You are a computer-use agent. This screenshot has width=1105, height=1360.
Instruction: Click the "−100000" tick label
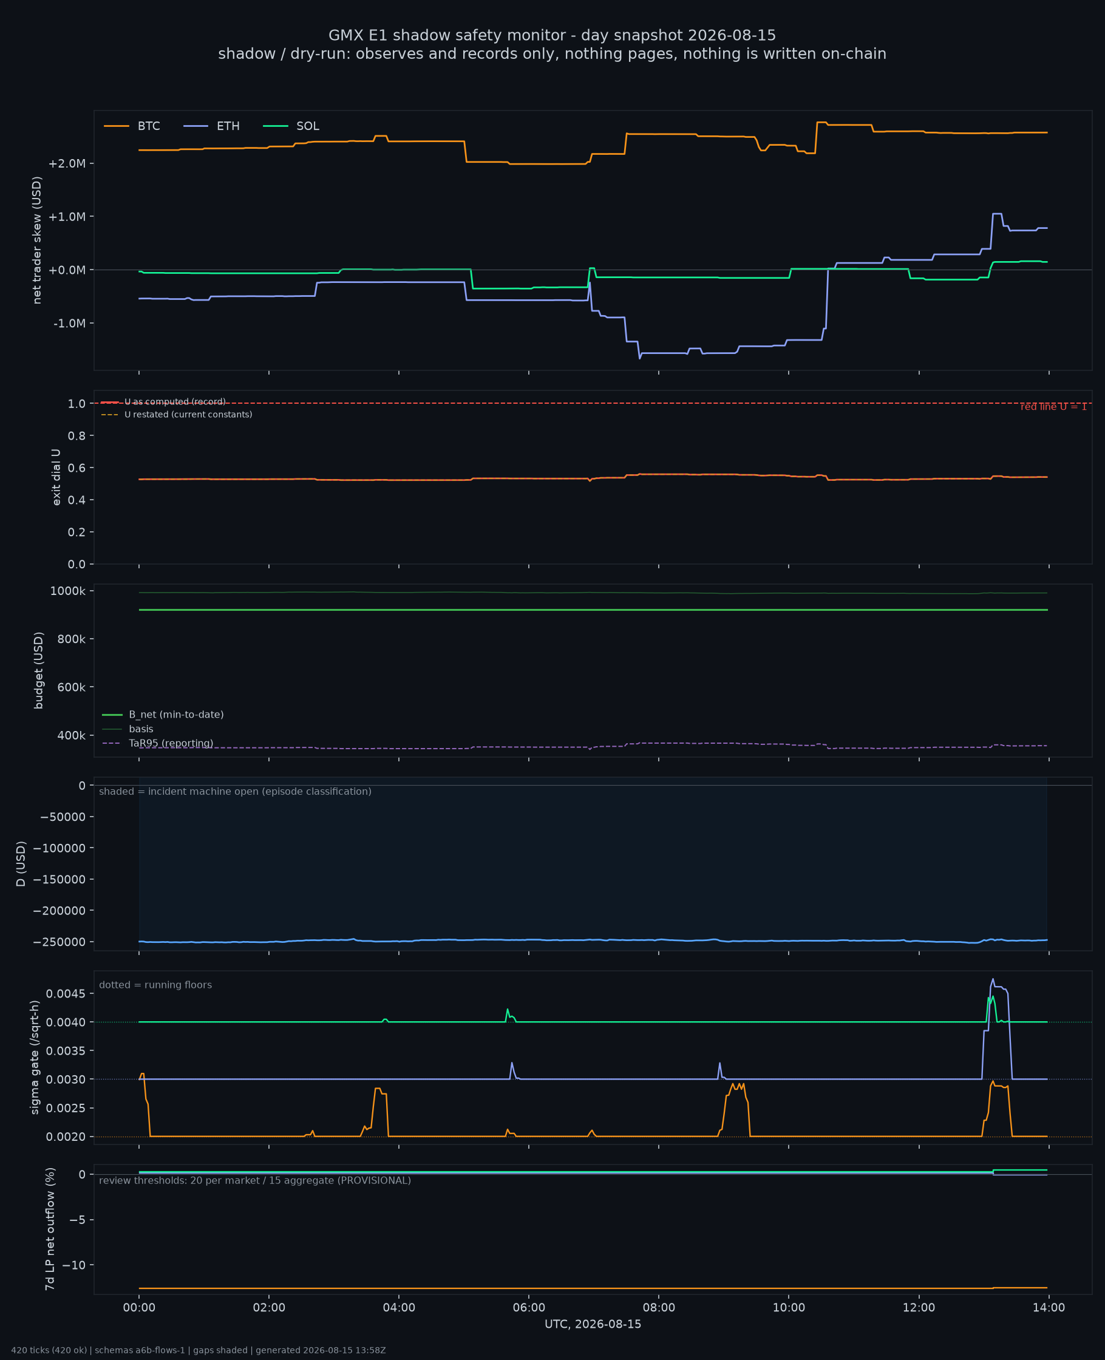tap(59, 848)
